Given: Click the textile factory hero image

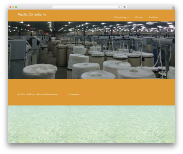Looking at the screenshot, I should point(91,50).
